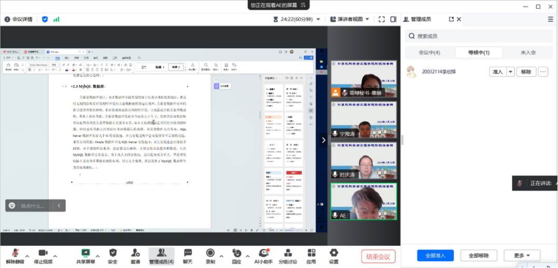This screenshot has height=268, width=558.
Task: Toggle fullscreen mode icon in top bar
Action: click(x=382, y=19)
